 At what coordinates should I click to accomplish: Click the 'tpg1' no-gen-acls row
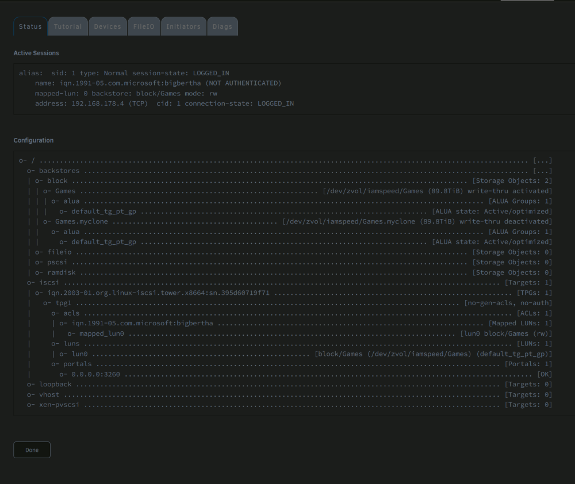click(297, 303)
